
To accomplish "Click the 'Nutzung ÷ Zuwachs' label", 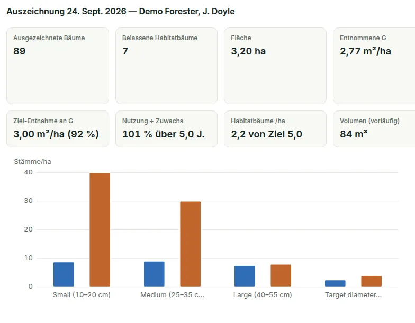I will pyautogui.click(x=152, y=121).
